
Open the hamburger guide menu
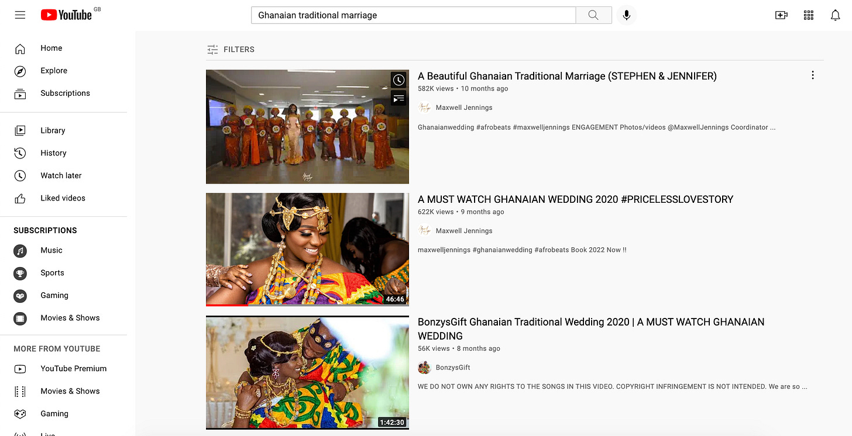pyautogui.click(x=20, y=15)
